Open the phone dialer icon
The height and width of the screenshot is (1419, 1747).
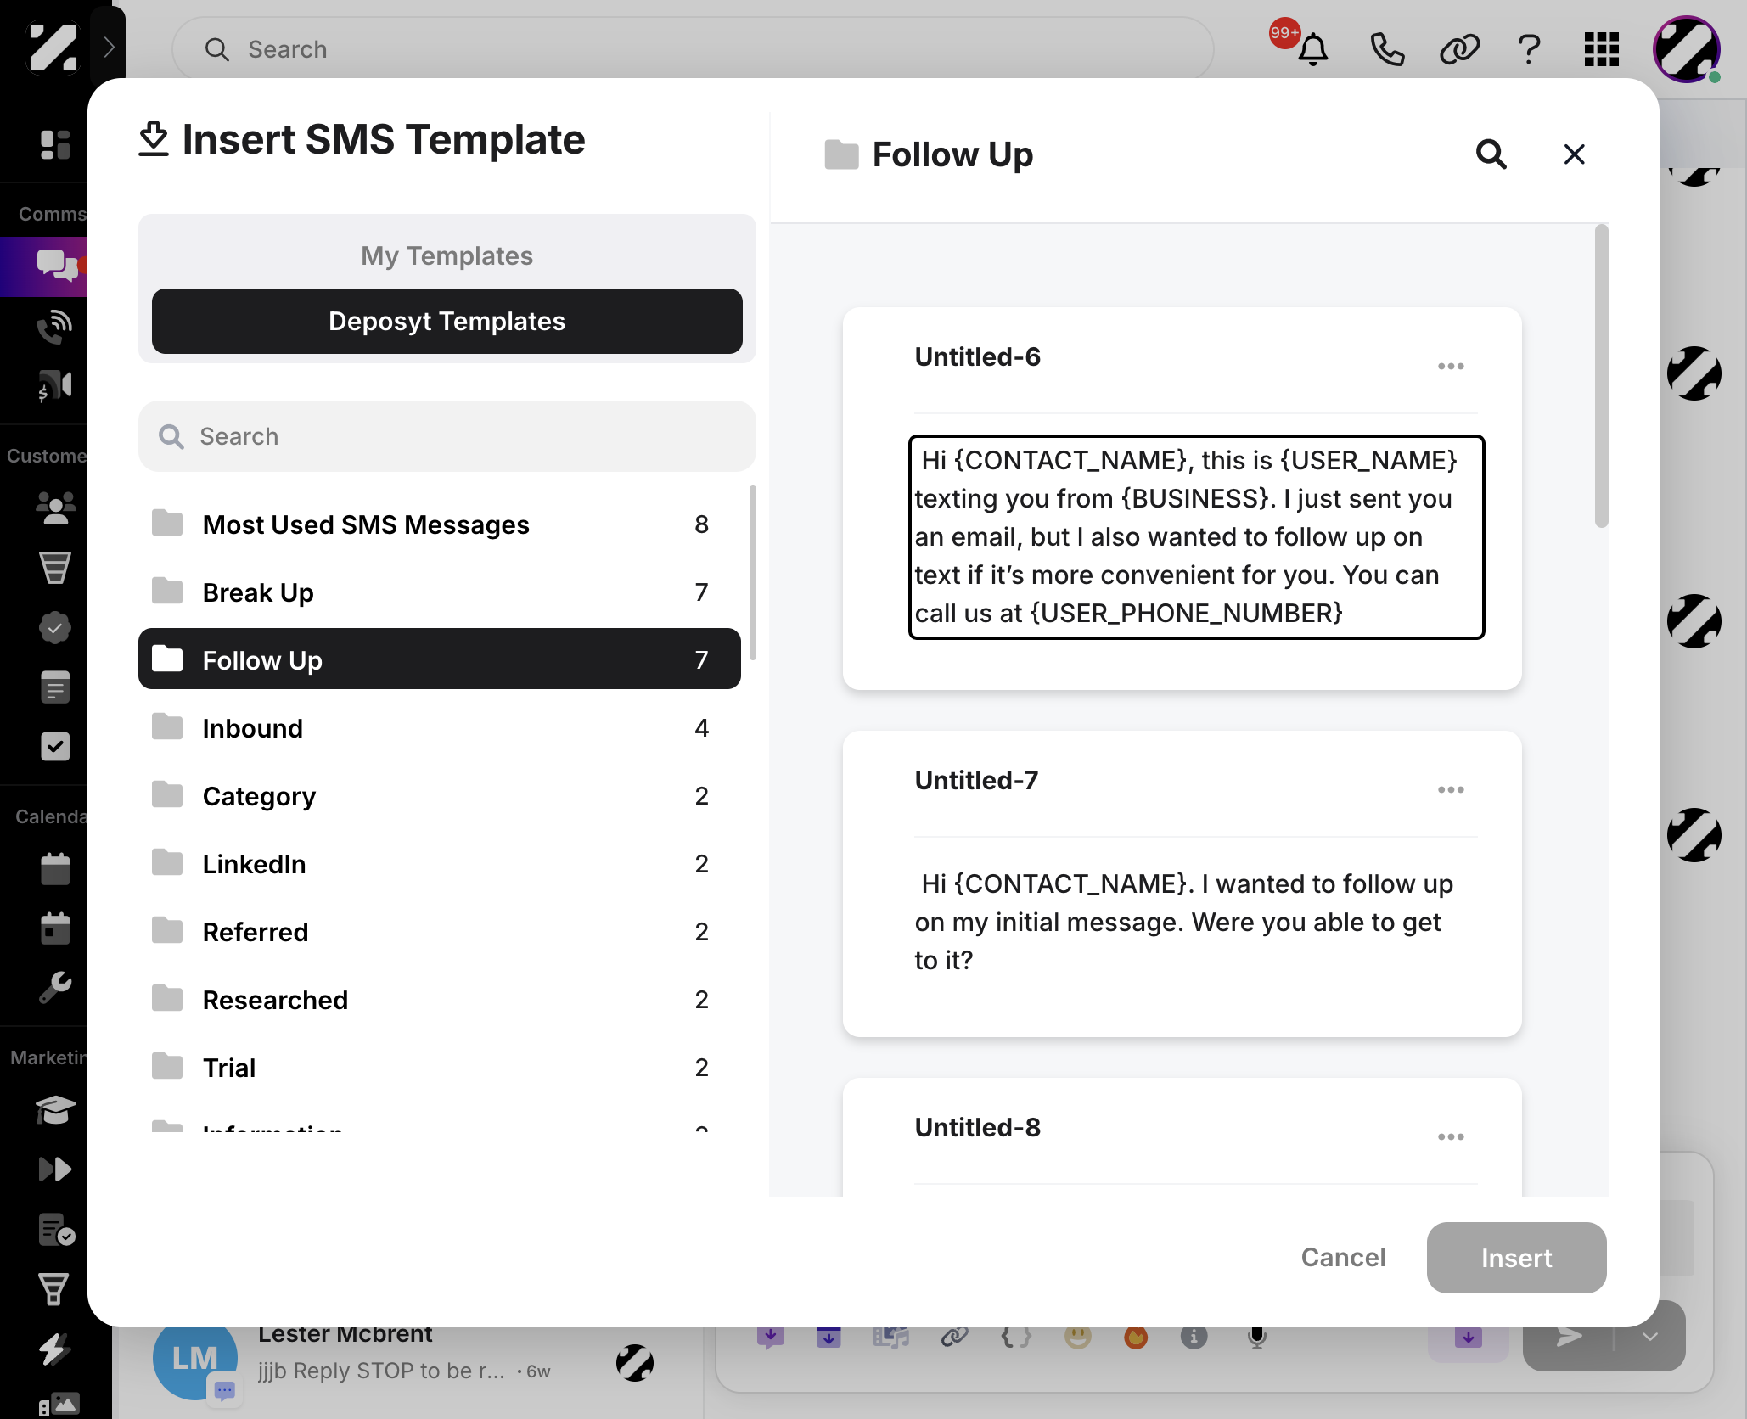[1387, 49]
